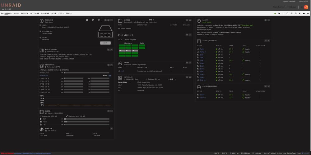The width and height of the screenshot is (311, 155).
Task: Click the Hide details link in Processor
Action: click(44, 76)
